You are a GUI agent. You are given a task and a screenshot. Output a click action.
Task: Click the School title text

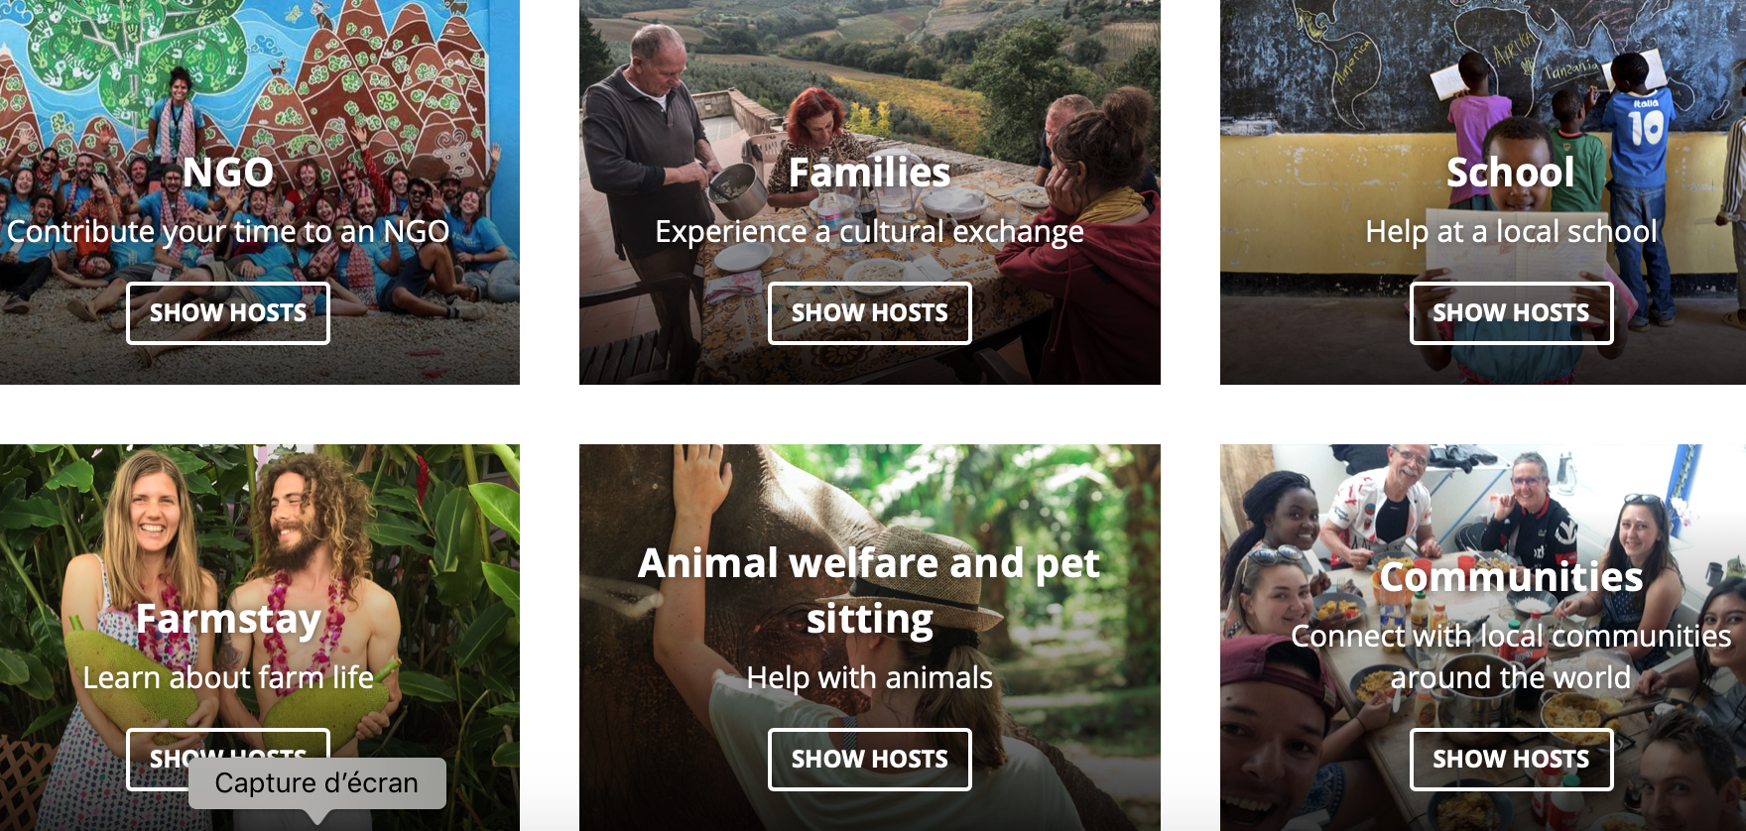[1511, 173]
